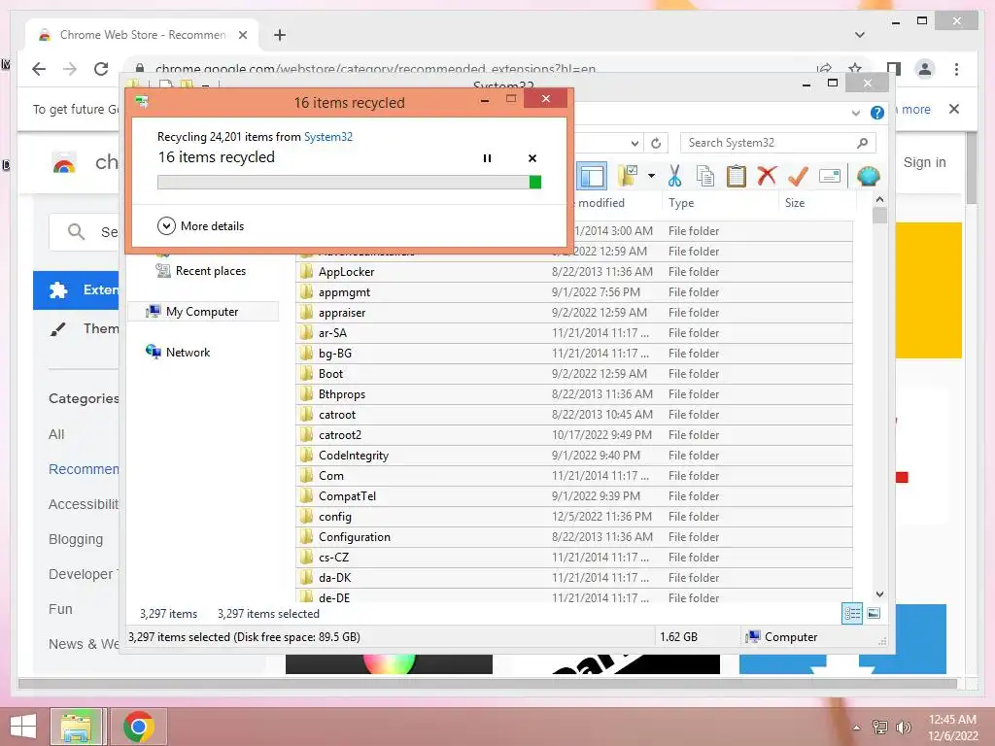Viewport: 995px width, 746px height.
Task: Reload the Chrome Web Store page
Action: 101,69
